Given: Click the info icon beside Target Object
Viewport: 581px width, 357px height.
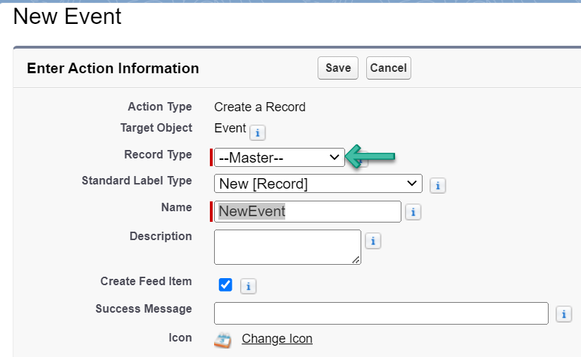Looking at the screenshot, I should pyautogui.click(x=257, y=132).
